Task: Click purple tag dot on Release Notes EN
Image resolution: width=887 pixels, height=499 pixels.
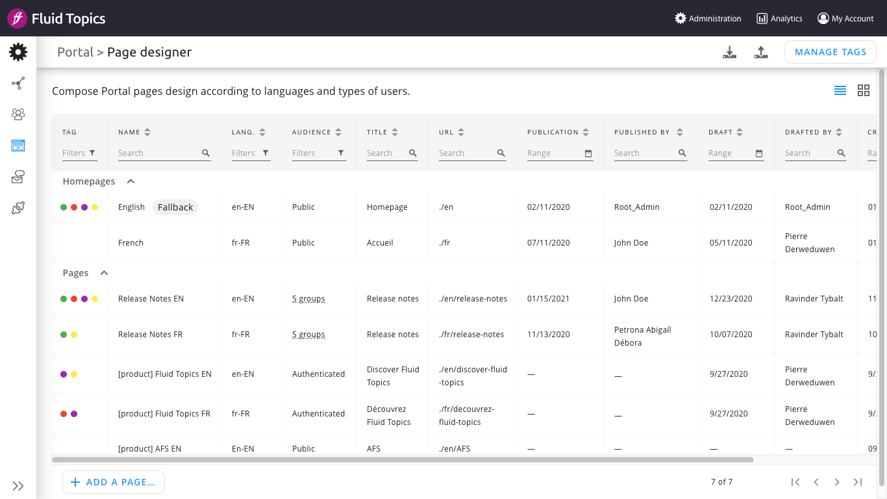Action: coord(84,299)
